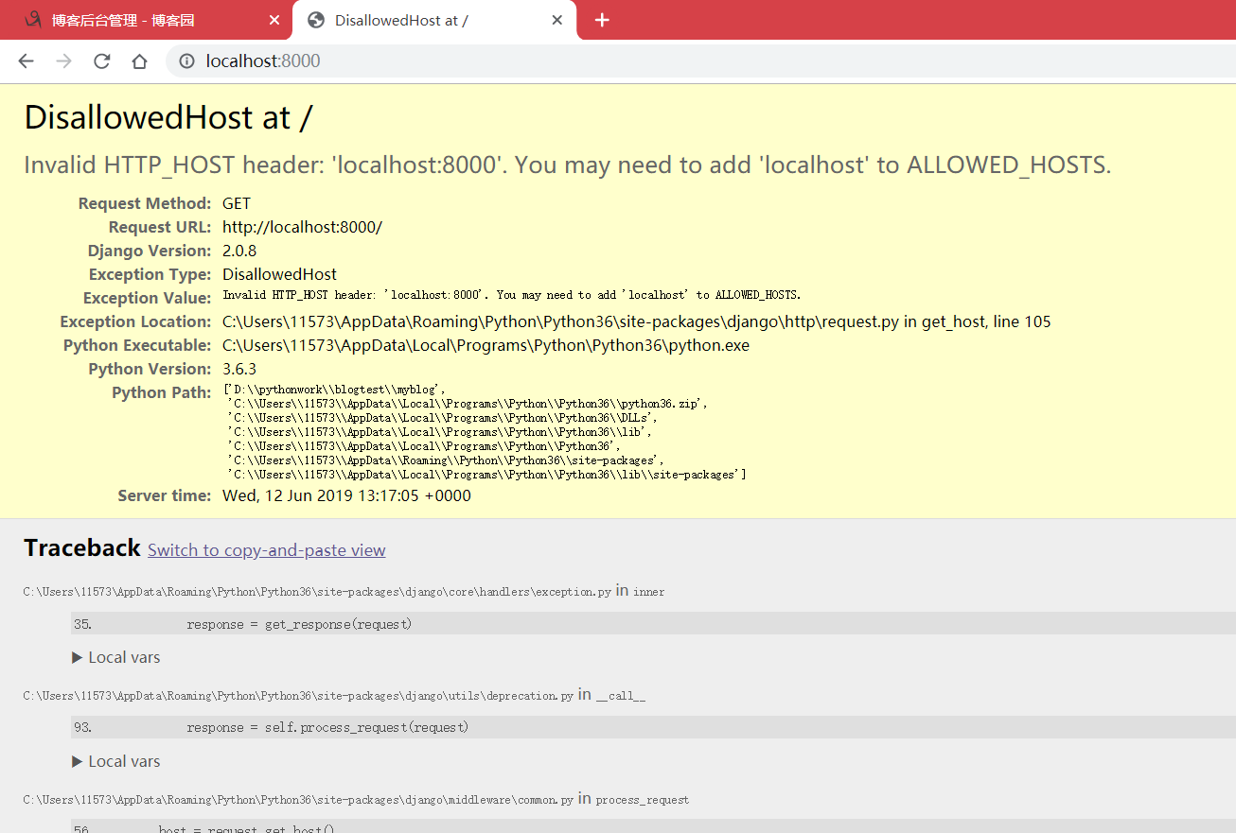Click the Invalid HTTP_HOST header summary line
Image resolution: width=1236 pixels, height=833 pixels.
(x=568, y=165)
